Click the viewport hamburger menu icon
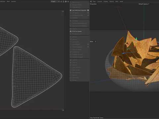Screen dimensions: 159x119 tap(91, 1)
